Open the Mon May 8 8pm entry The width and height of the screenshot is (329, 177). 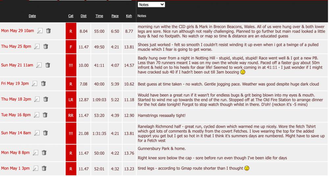click(x=15, y=152)
